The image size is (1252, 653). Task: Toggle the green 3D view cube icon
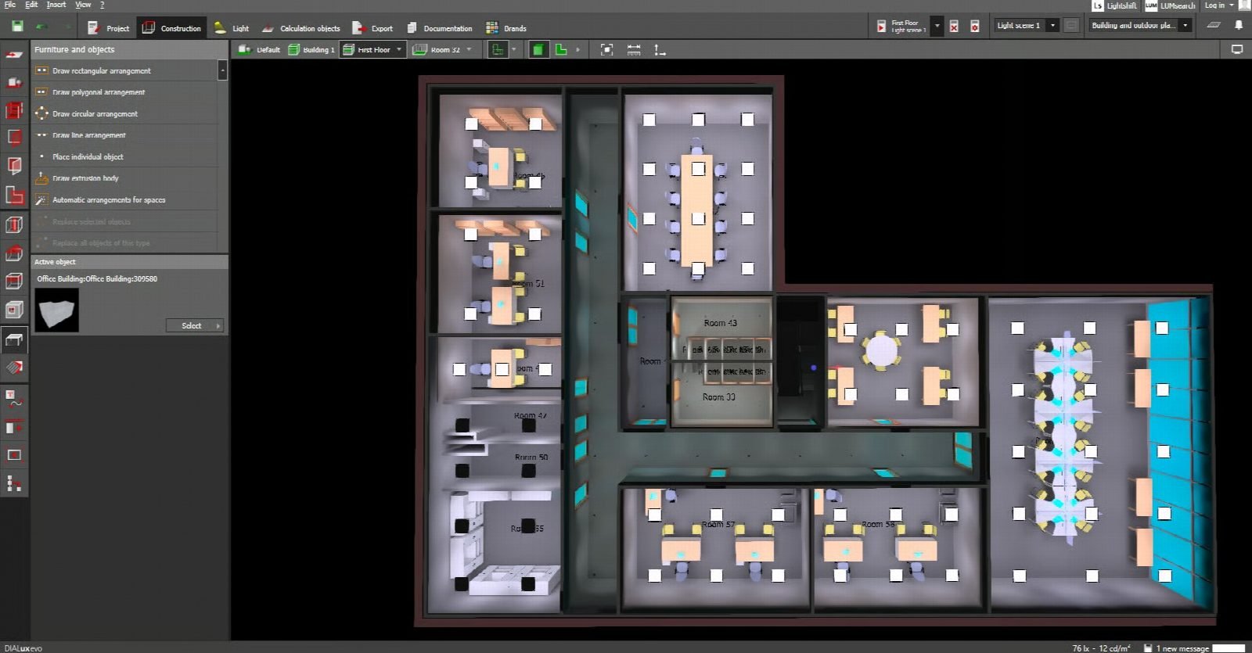click(538, 49)
